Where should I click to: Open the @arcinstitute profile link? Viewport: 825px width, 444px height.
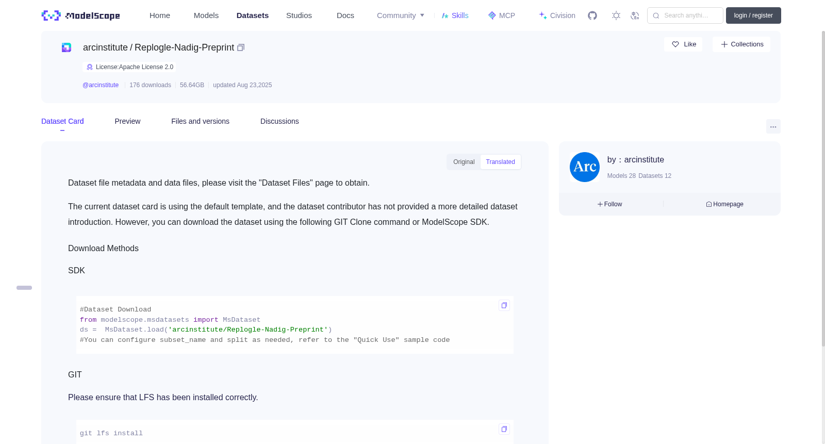[101, 85]
